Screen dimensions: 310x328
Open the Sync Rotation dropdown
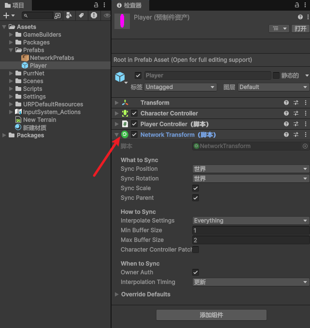(251, 179)
